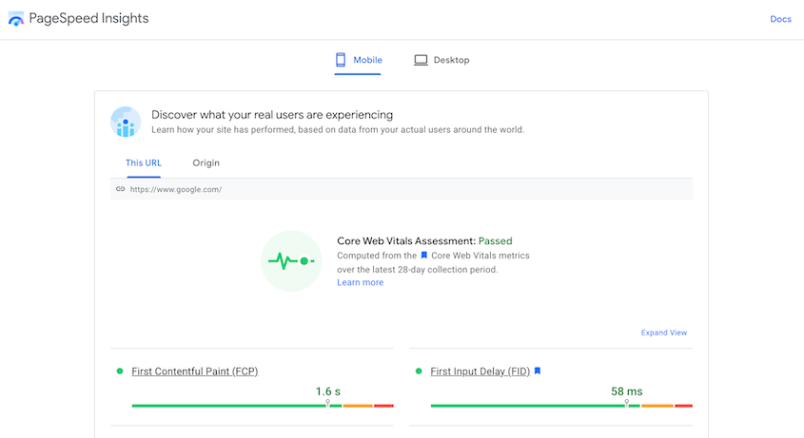The height and width of the screenshot is (438, 804).
Task: Click the green status dot for First Input Delay
Action: 419,371
